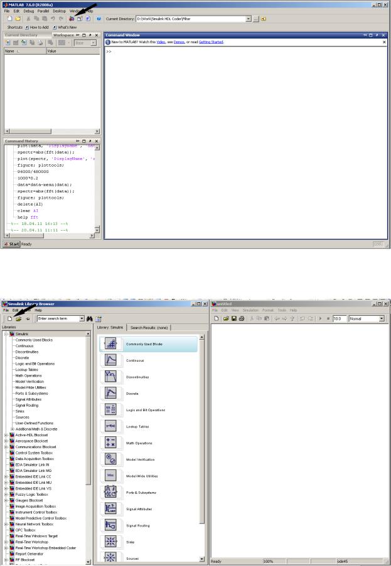The height and width of the screenshot is (566, 391).
Task: Select the Library: Simulink tab
Action: [x=110, y=327]
